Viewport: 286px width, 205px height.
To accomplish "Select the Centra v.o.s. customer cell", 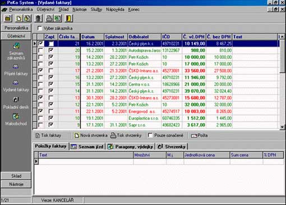I will tap(145, 84).
